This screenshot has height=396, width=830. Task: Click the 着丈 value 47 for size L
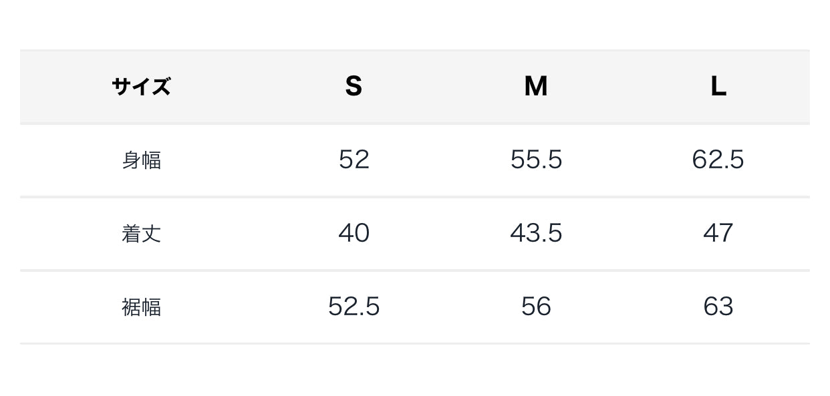point(718,233)
